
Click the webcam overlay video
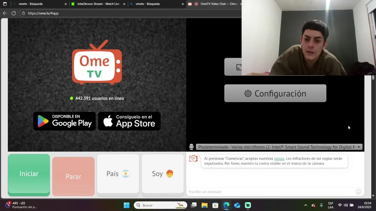pos(309,38)
